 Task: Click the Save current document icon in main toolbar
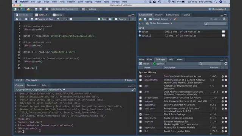[36, 9]
